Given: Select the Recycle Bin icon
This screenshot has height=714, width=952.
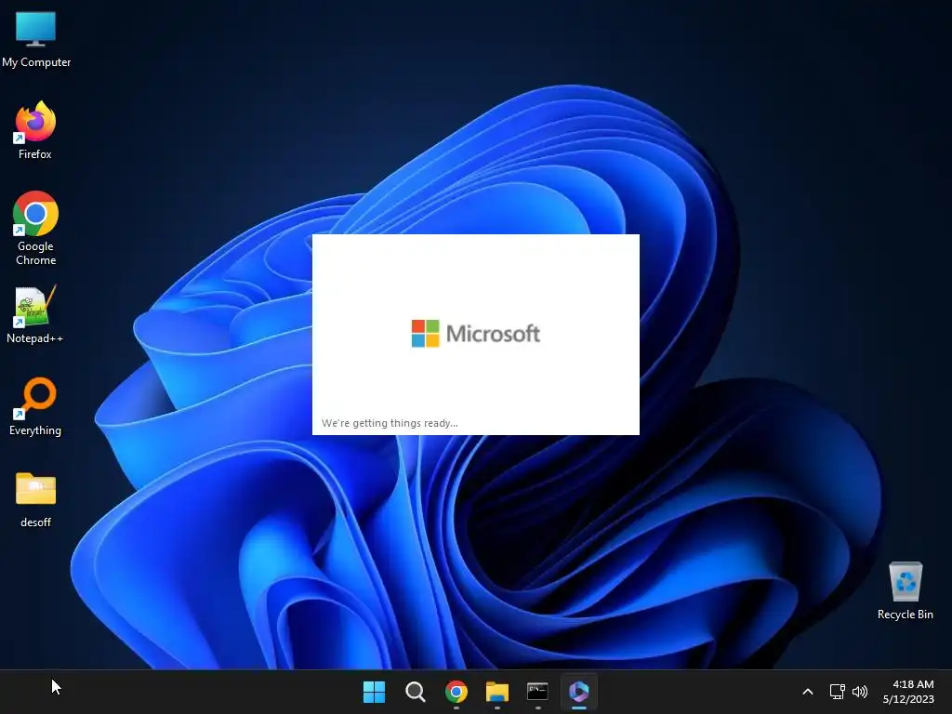Looking at the screenshot, I should coord(906,590).
